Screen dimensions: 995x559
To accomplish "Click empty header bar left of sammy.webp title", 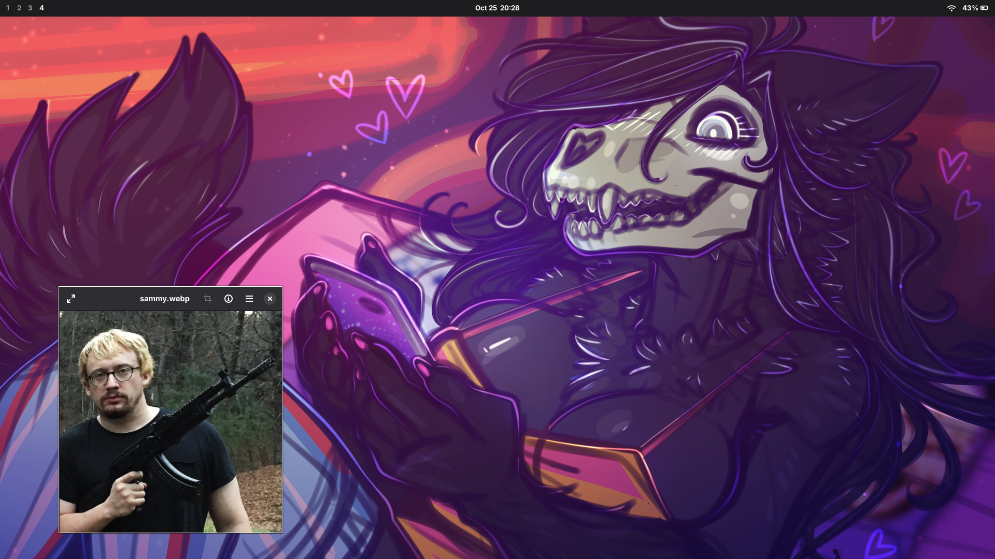I will 106,299.
